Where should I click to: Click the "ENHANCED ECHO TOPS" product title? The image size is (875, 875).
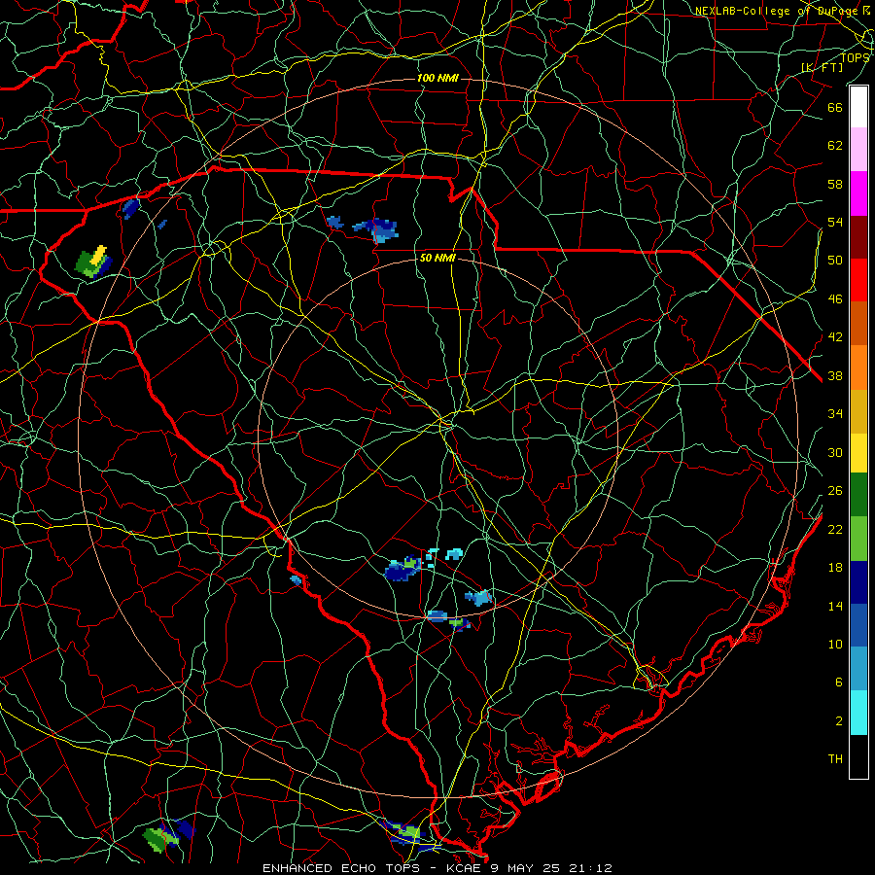(x=341, y=868)
